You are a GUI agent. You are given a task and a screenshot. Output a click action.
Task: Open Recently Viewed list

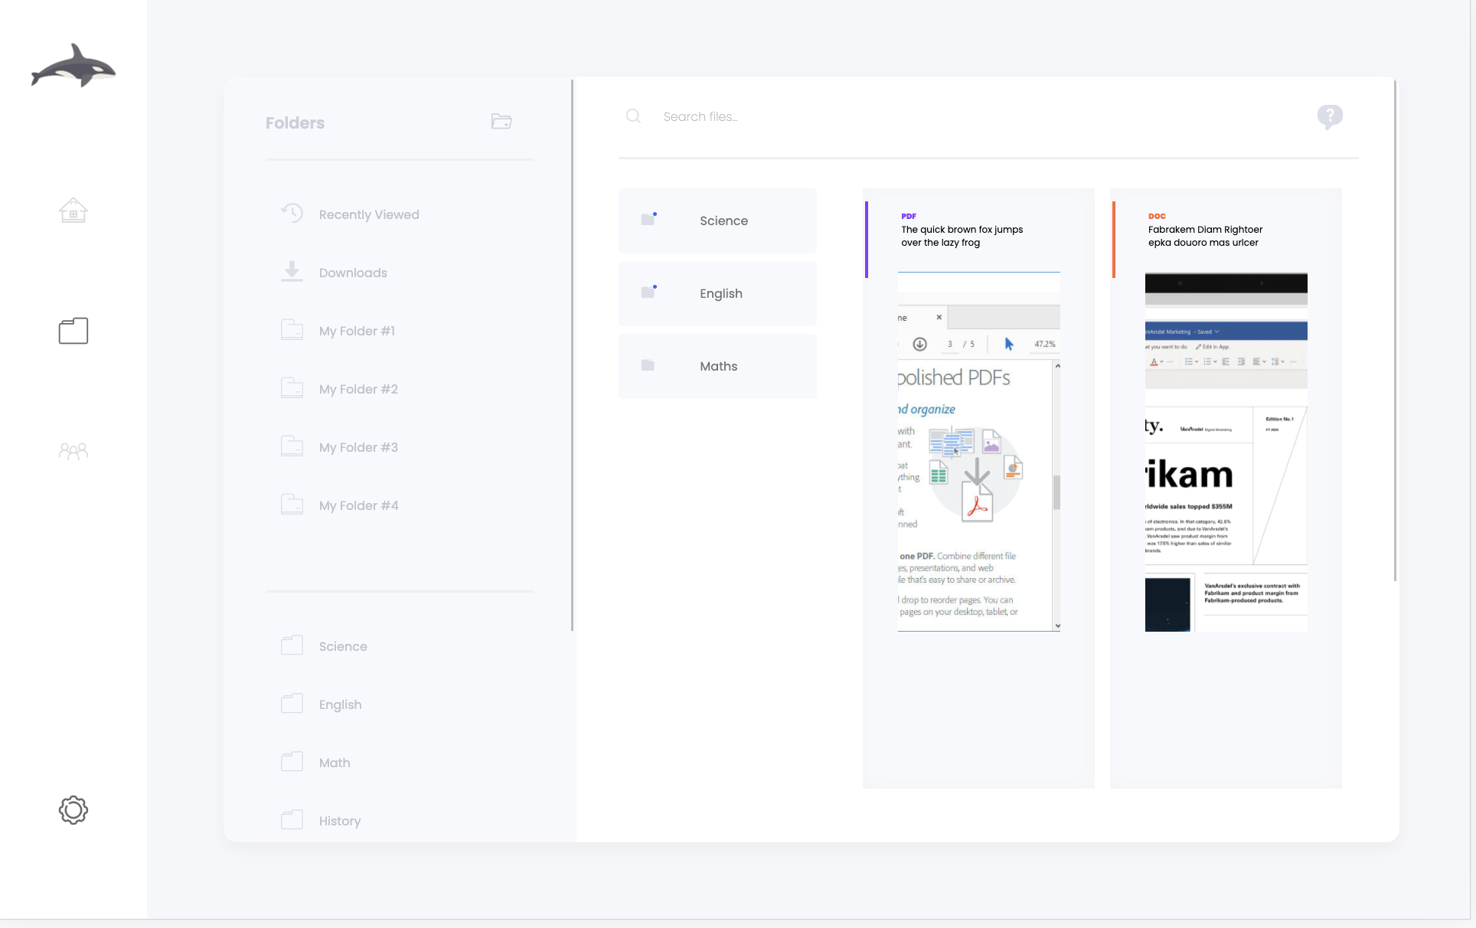[x=368, y=214]
